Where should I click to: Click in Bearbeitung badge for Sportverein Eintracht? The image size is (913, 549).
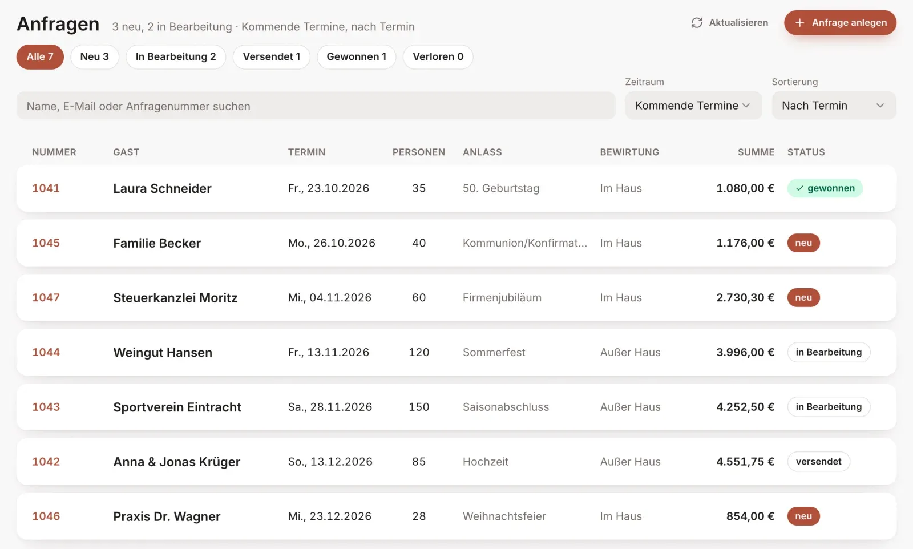pyautogui.click(x=829, y=407)
